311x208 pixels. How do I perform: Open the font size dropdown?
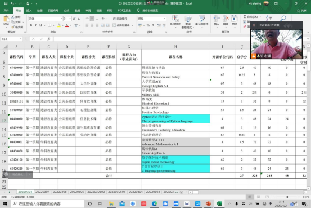pyautogui.click(x=70, y=19)
